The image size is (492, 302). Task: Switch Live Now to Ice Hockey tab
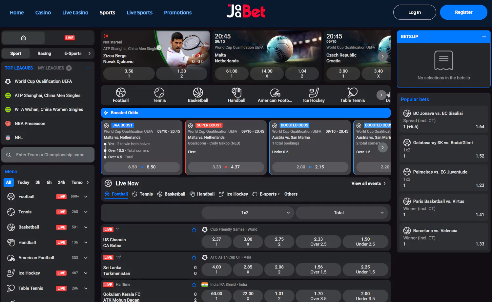[x=233, y=194]
